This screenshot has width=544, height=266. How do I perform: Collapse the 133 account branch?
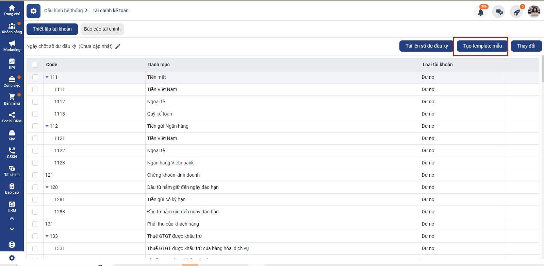(47, 236)
